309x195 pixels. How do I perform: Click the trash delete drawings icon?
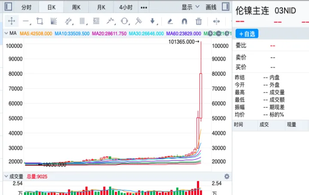point(198,21)
